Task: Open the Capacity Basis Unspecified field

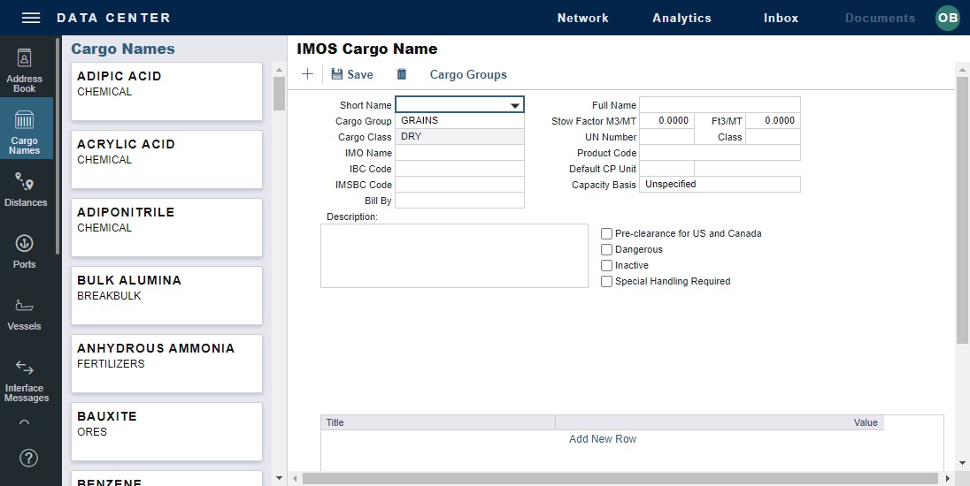Action: click(719, 185)
